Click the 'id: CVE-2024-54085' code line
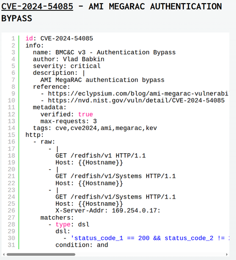Viewport: 236px width, 260px height. click(59, 38)
